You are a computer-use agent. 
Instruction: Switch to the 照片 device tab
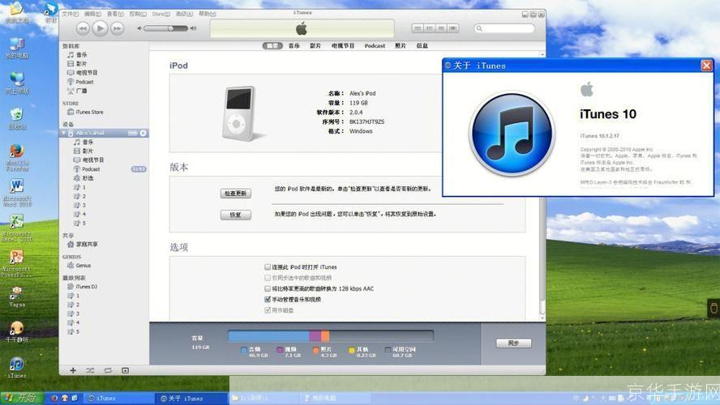pos(401,45)
